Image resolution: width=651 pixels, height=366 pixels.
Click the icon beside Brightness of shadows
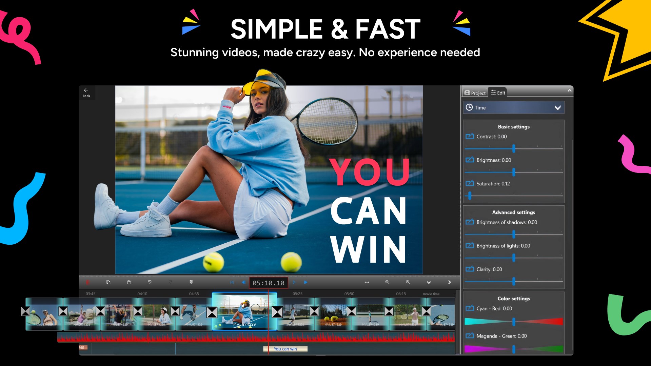[x=470, y=222]
